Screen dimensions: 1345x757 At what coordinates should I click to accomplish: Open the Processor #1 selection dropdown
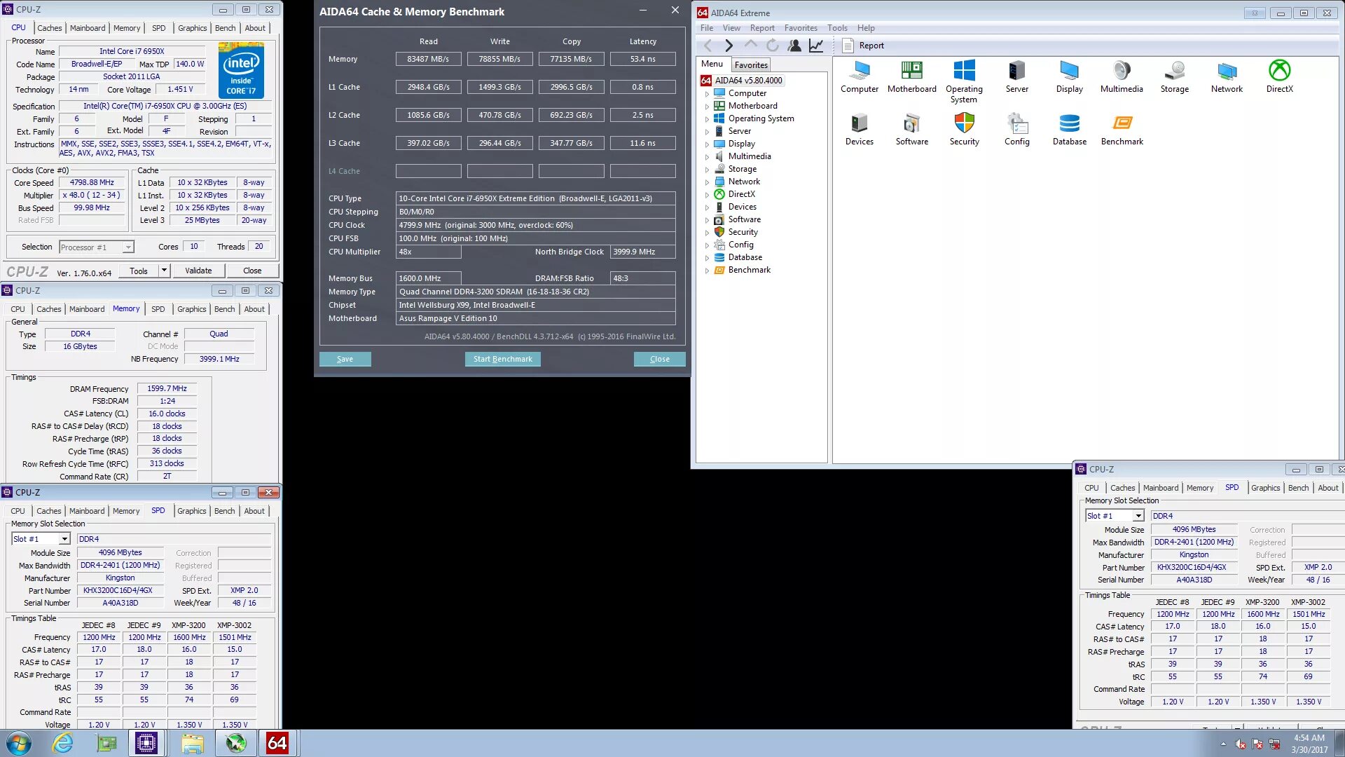(128, 247)
